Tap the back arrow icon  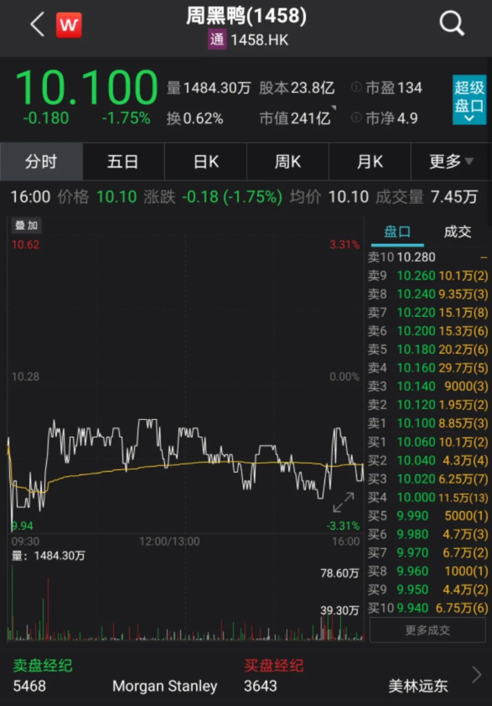(37, 24)
